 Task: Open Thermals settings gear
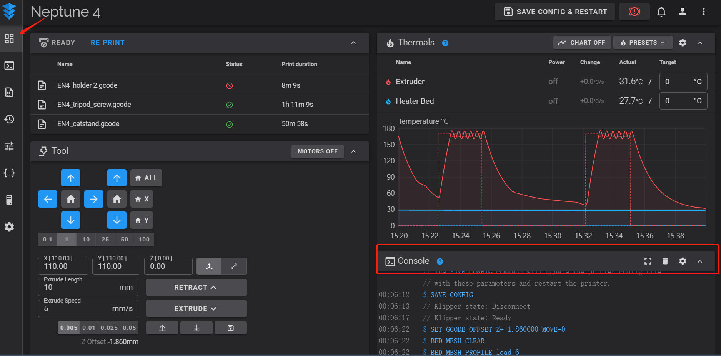683,43
